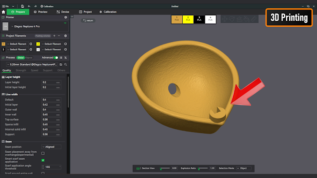This screenshot has height=178, width=317.
Task: Open the 0.20mm Standard process preset dropdown
Action: pyautogui.click(x=32, y=65)
